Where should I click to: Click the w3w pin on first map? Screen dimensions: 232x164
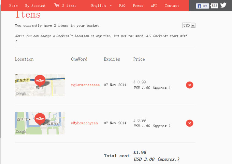pyautogui.click(x=40, y=80)
